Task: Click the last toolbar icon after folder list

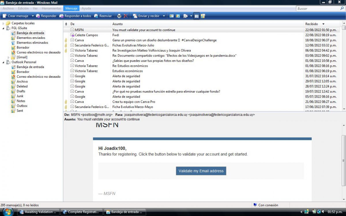Action: (x=203, y=16)
